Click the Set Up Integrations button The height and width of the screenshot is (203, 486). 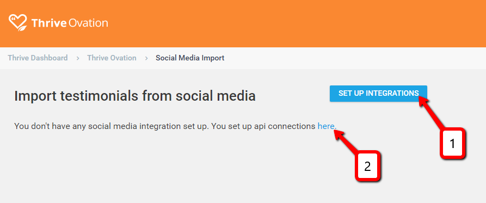click(378, 93)
